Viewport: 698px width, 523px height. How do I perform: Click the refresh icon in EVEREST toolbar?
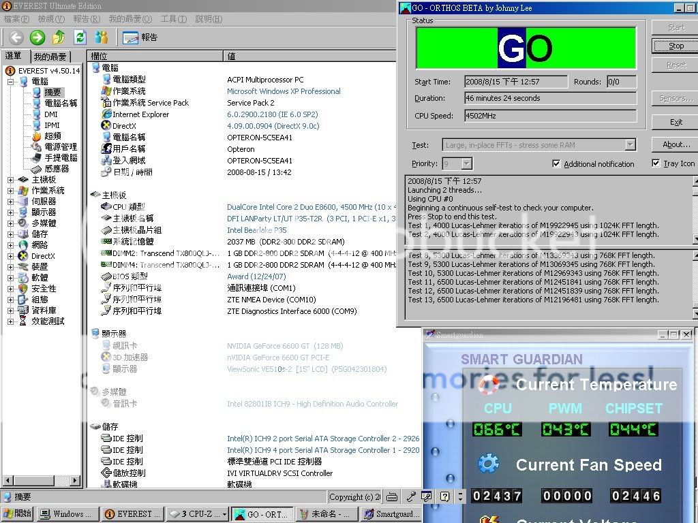pyautogui.click(x=80, y=37)
